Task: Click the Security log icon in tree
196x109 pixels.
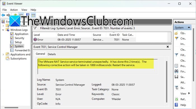Action: click(x=12, y=38)
